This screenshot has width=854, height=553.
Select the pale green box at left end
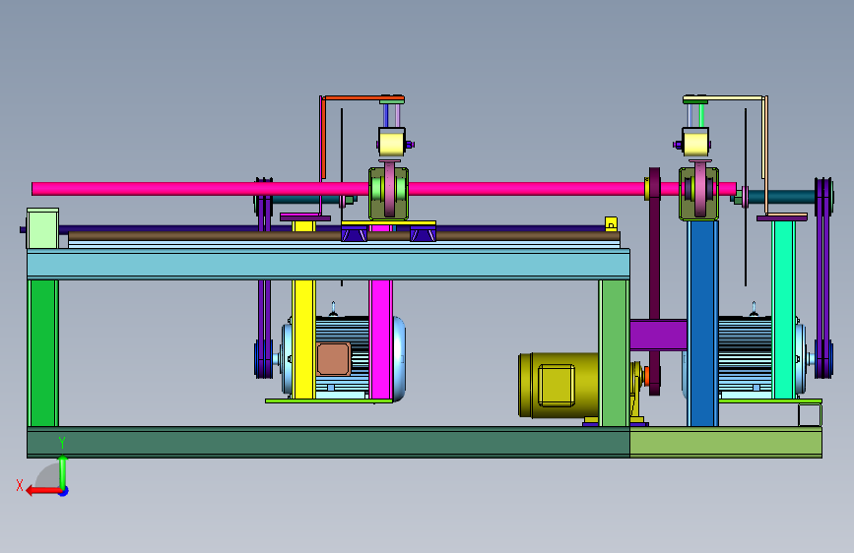click(x=42, y=228)
